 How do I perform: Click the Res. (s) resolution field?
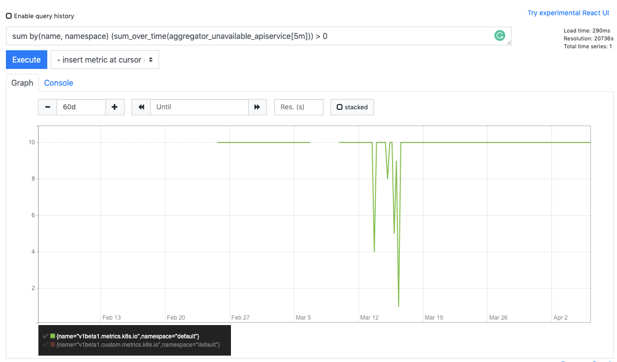tap(299, 107)
